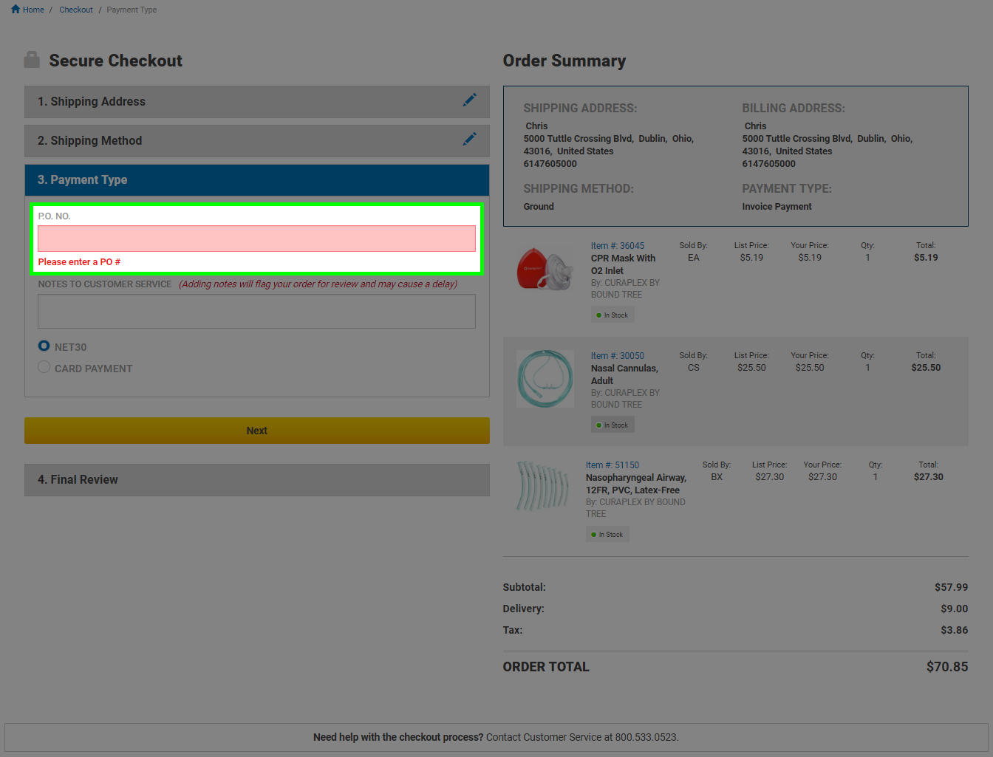Select the NET30 payment radio button
The image size is (993, 757).
[44, 346]
